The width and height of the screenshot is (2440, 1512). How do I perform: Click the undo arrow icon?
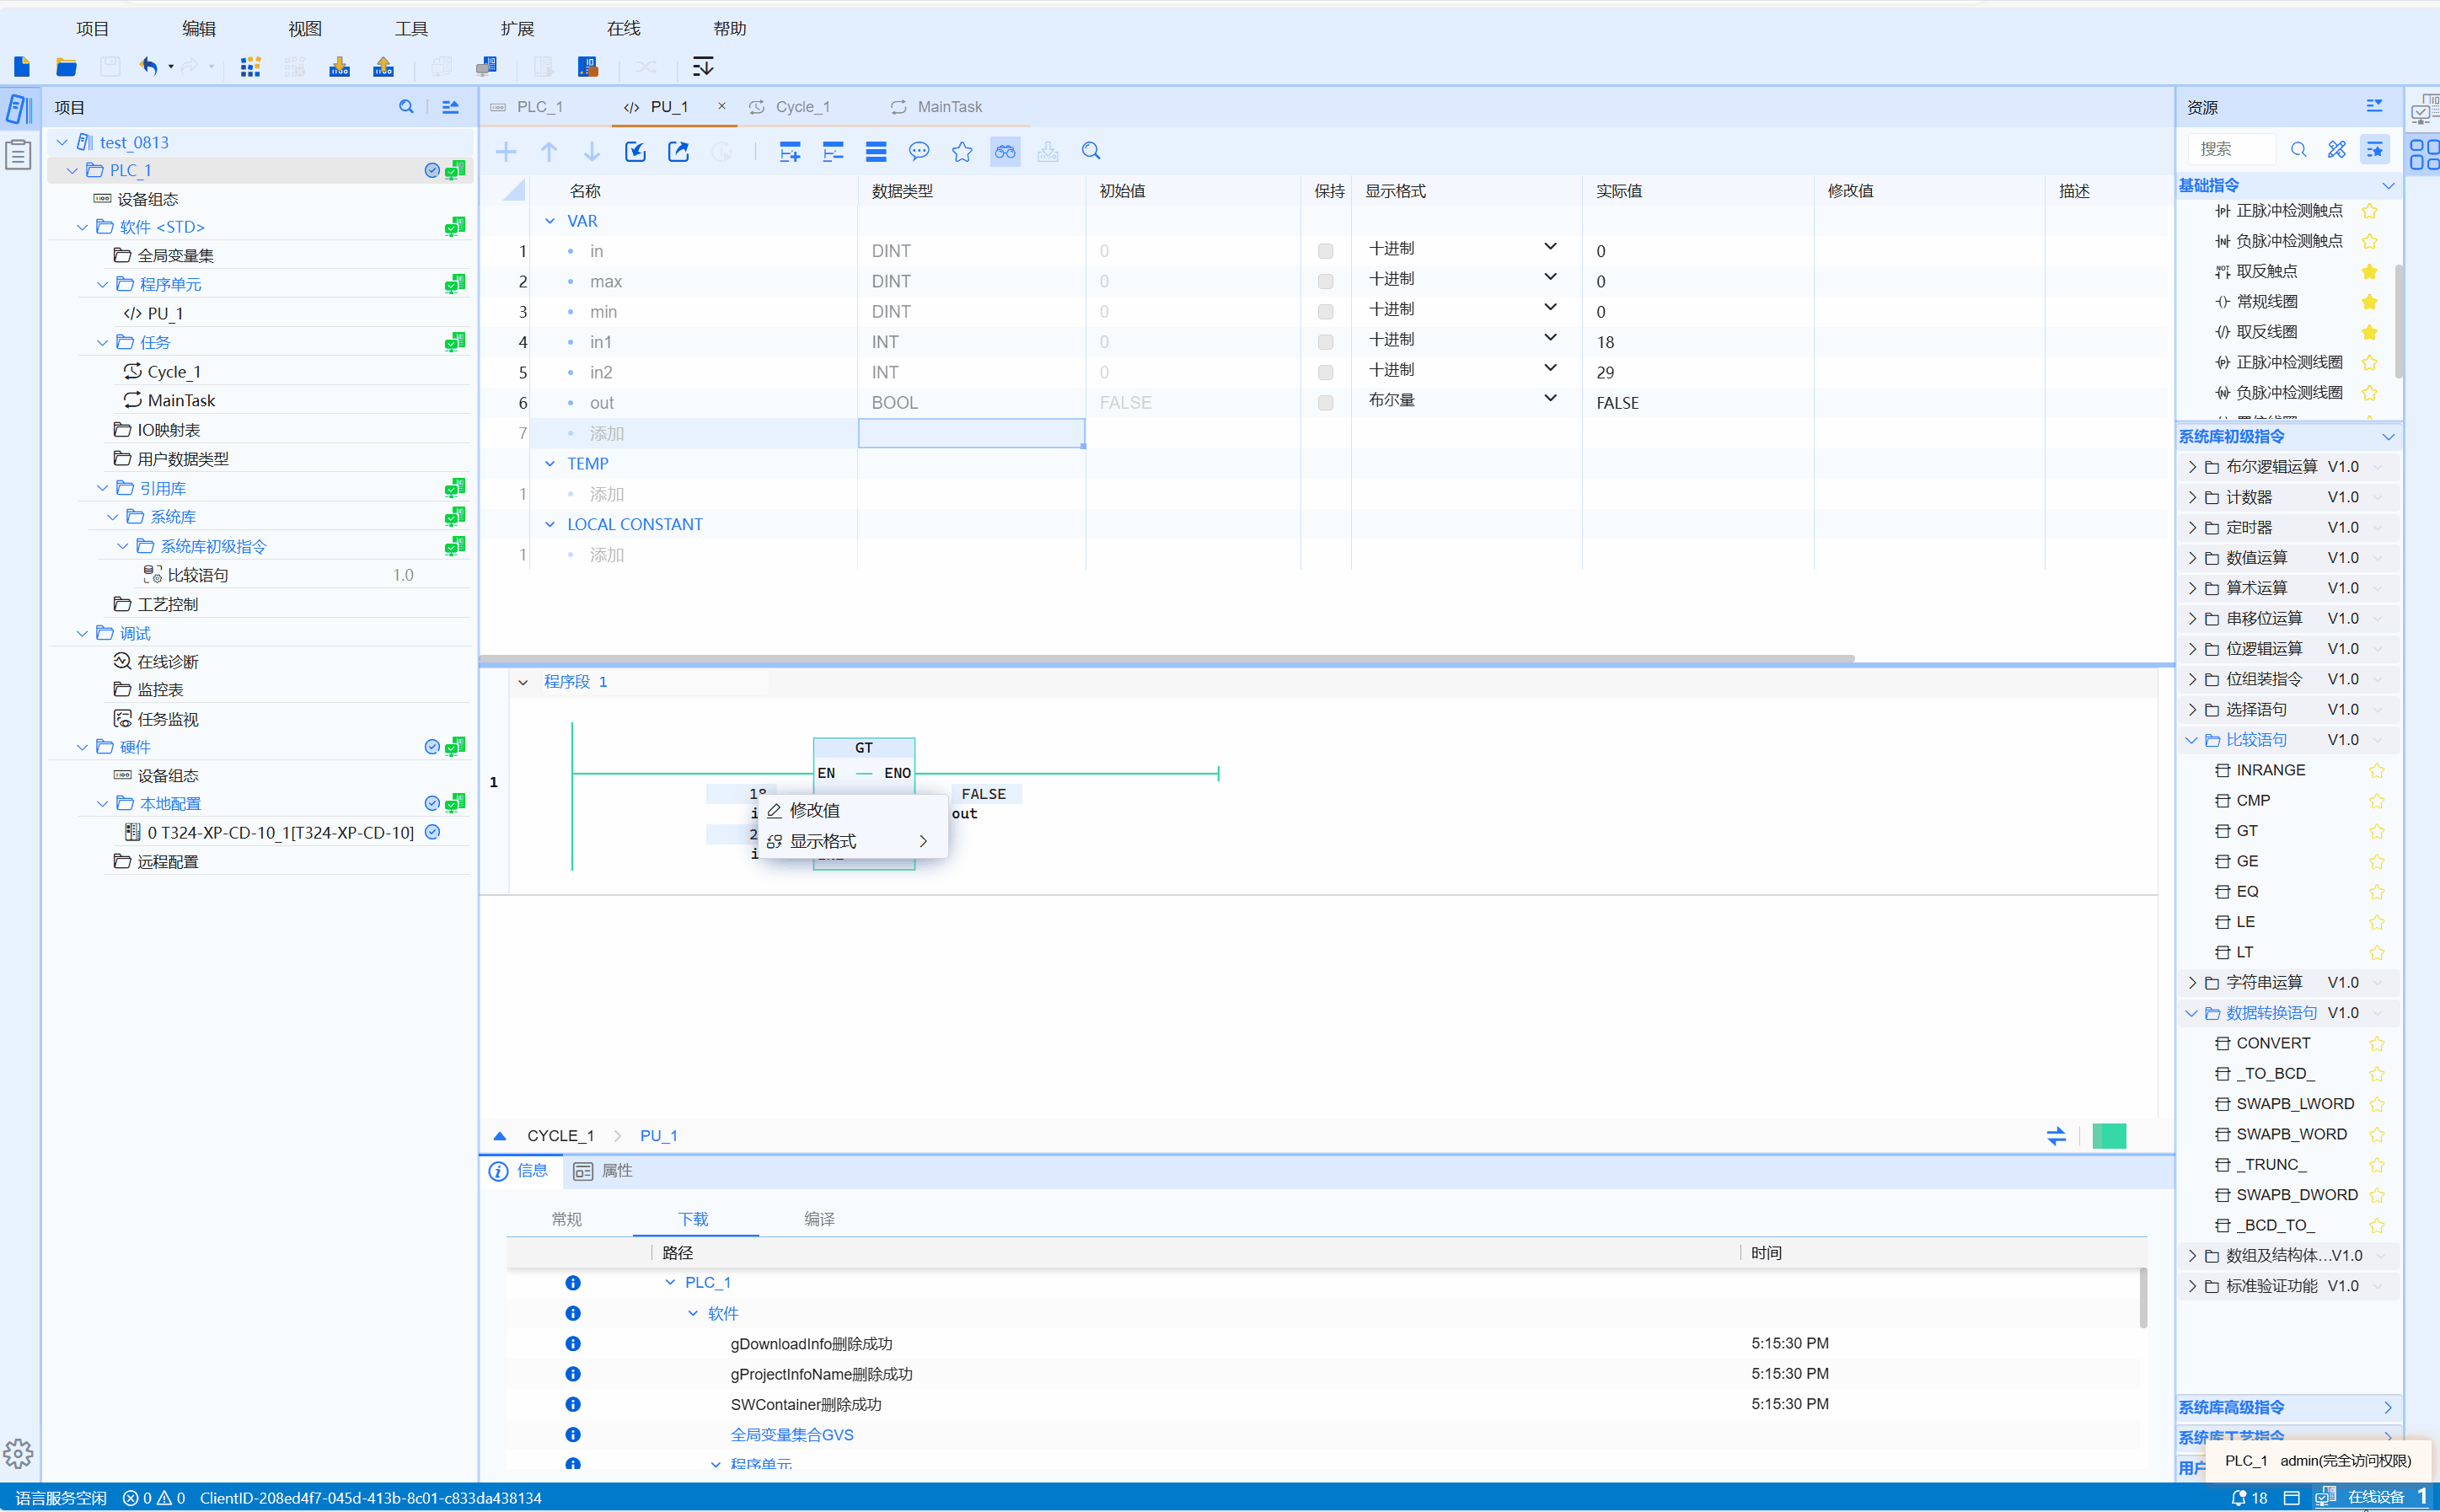(148, 67)
